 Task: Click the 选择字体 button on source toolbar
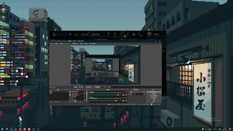coord(89,87)
